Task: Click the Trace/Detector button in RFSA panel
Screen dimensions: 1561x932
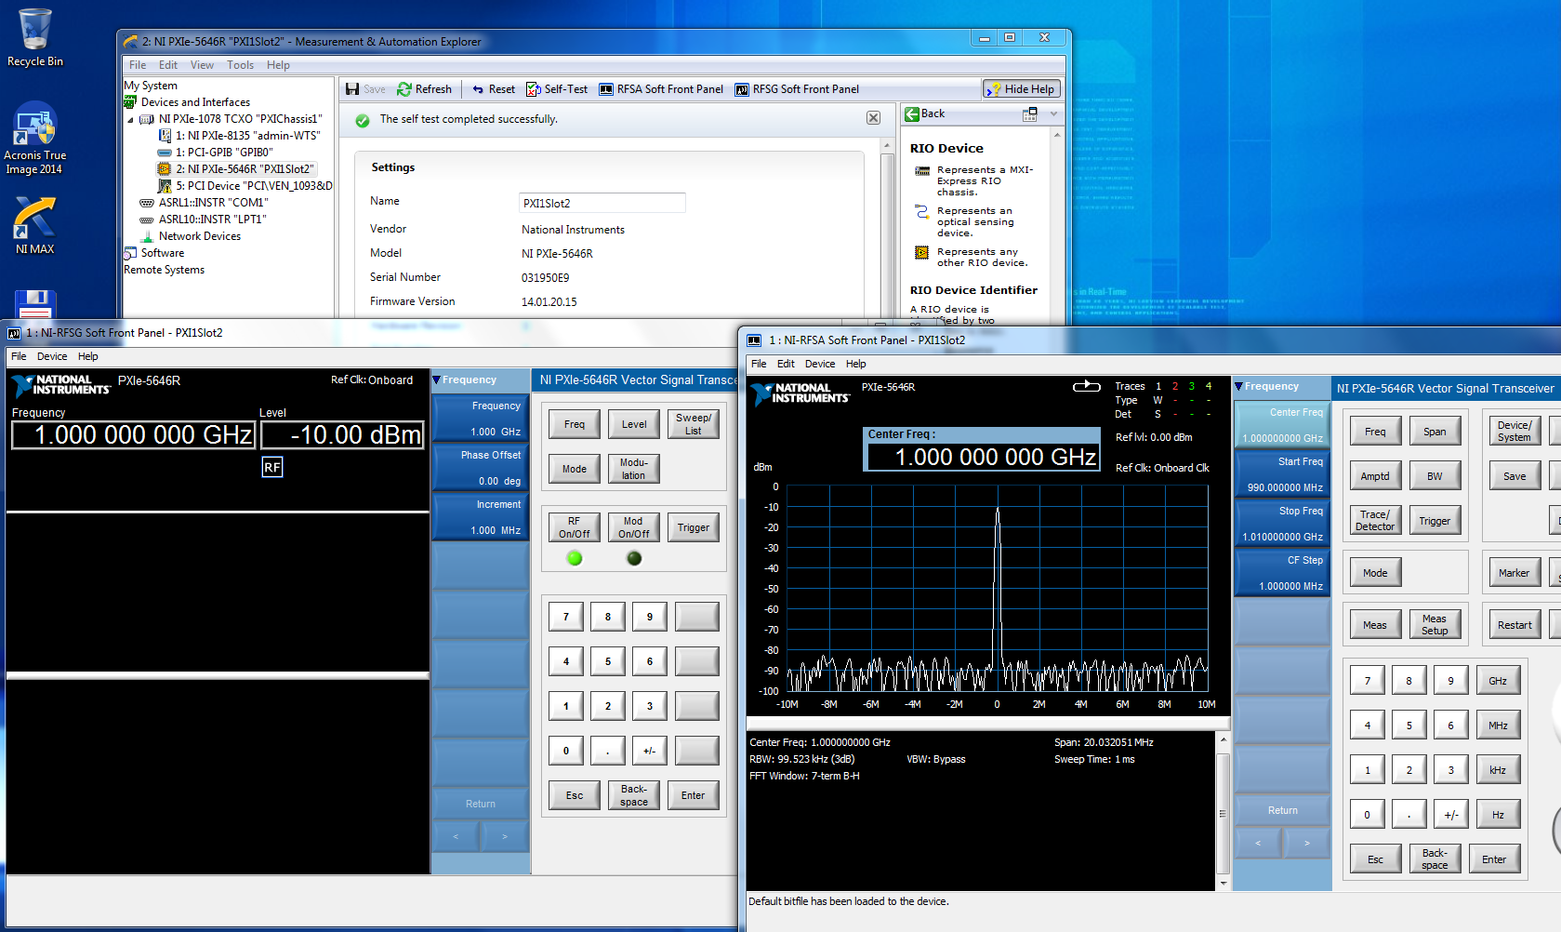Action: point(1375,521)
